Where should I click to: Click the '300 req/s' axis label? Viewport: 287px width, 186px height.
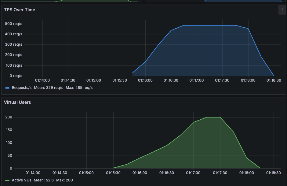coord(13,44)
